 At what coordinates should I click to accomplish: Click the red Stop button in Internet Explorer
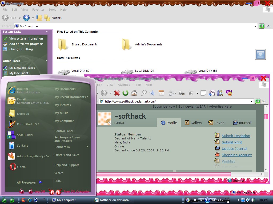117,93
